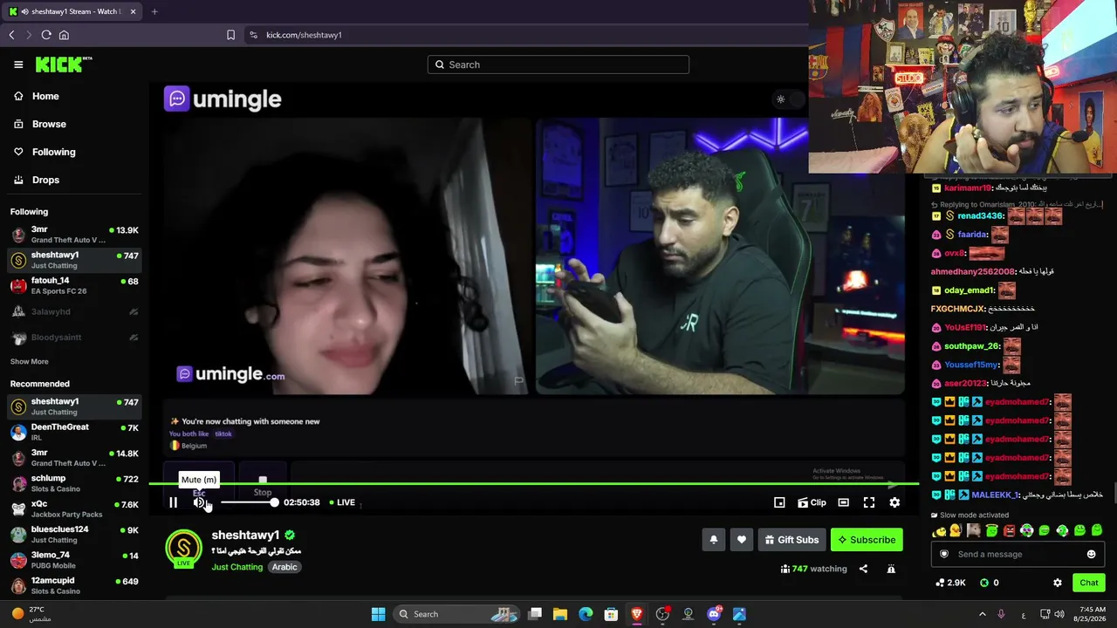
Task: Reload the page in the browser
Action: 46,35
